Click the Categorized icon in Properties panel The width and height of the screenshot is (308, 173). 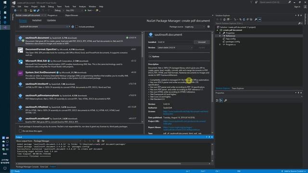point(217,100)
